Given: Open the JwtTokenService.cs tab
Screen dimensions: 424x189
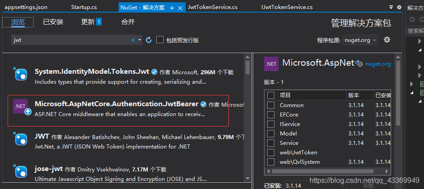Looking at the screenshot, I should tap(213, 7).
